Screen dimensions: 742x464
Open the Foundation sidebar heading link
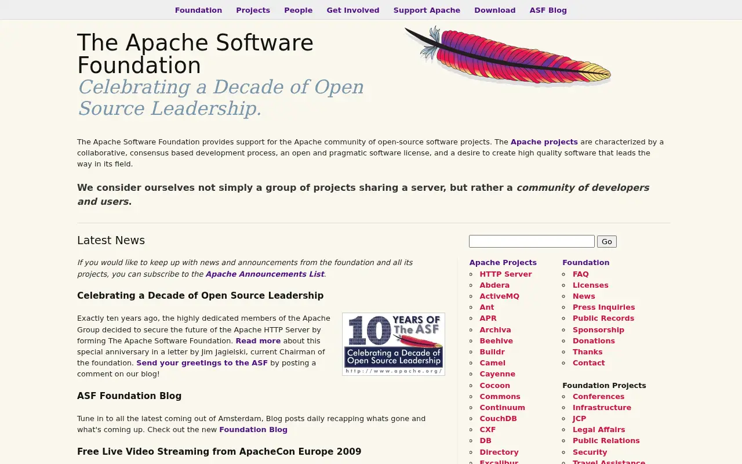click(585, 262)
